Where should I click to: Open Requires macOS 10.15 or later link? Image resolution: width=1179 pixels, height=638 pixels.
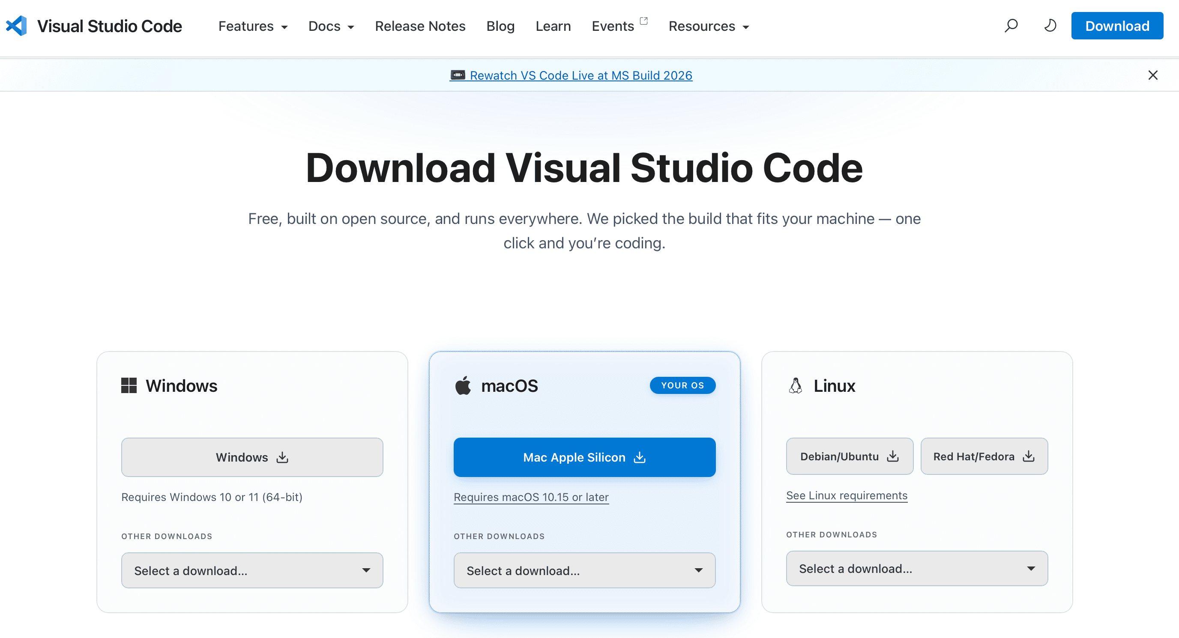531,497
